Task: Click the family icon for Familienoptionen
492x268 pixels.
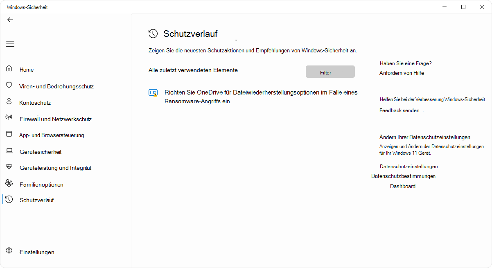Action: (9, 183)
